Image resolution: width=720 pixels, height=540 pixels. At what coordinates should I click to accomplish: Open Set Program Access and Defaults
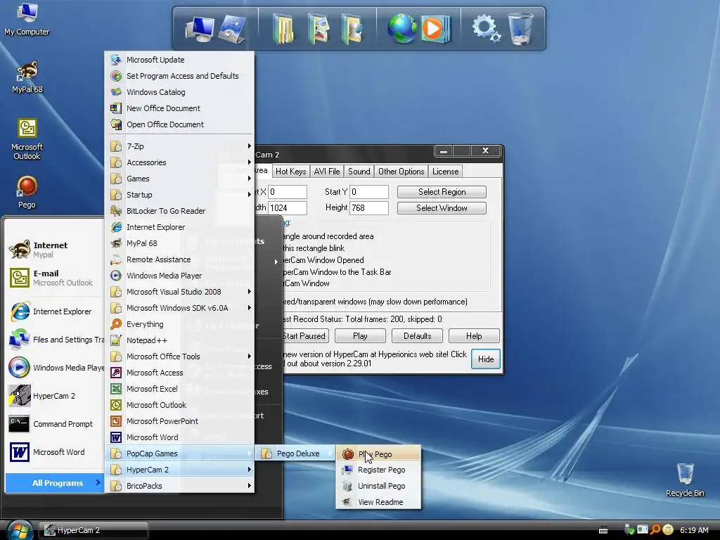pos(180,76)
